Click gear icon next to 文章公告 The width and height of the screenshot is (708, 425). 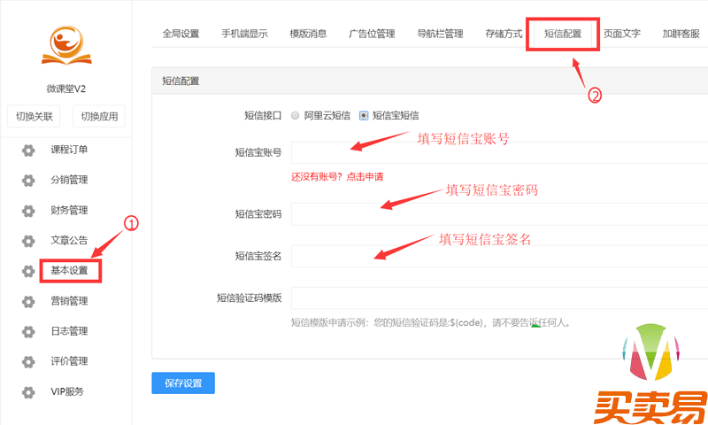28,241
